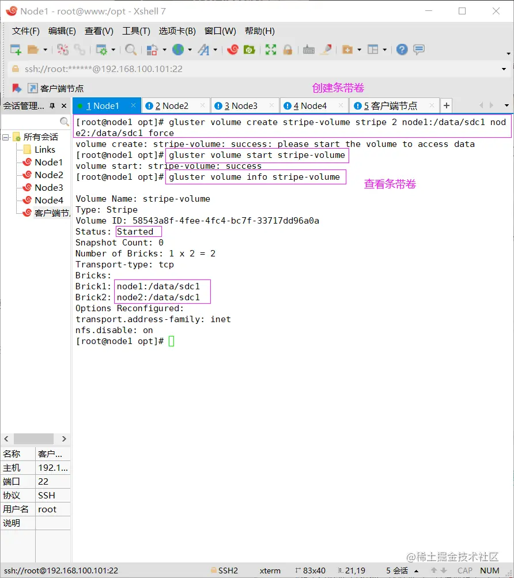
Task: Click the SSH protocol value cell
Action: 53,496
